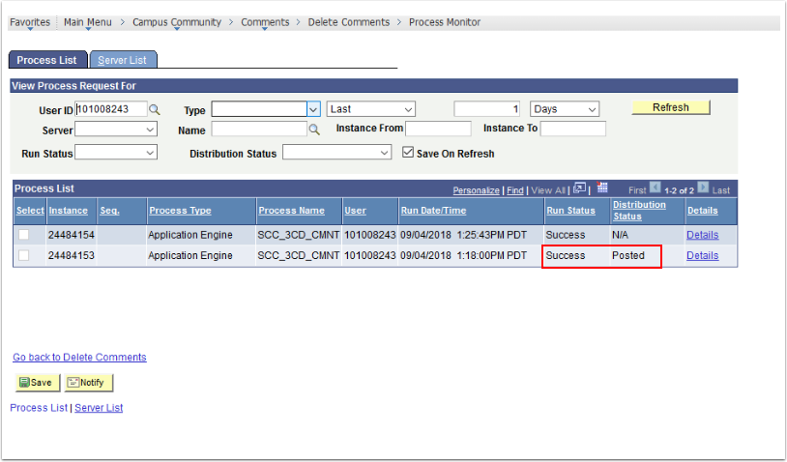Click Select column header
787x462 pixels.
coord(30,211)
